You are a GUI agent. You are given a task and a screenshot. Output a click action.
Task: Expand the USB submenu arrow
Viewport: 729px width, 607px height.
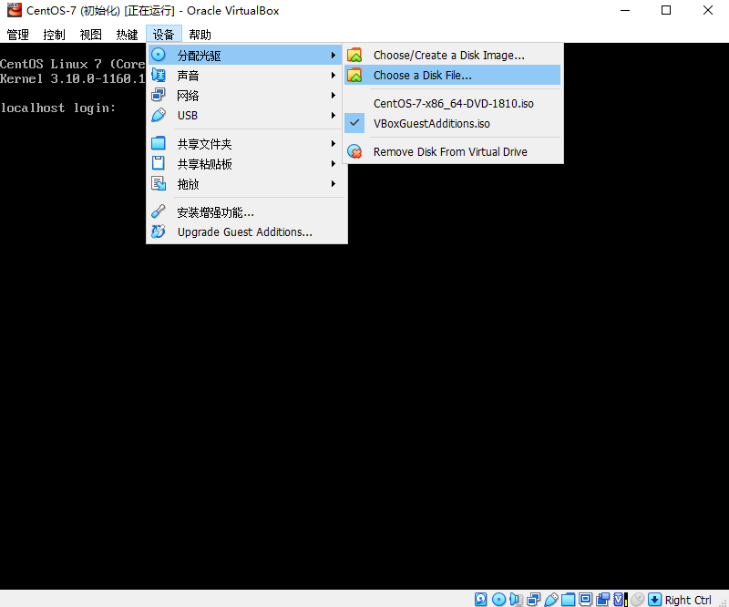(x=334, y=115)
